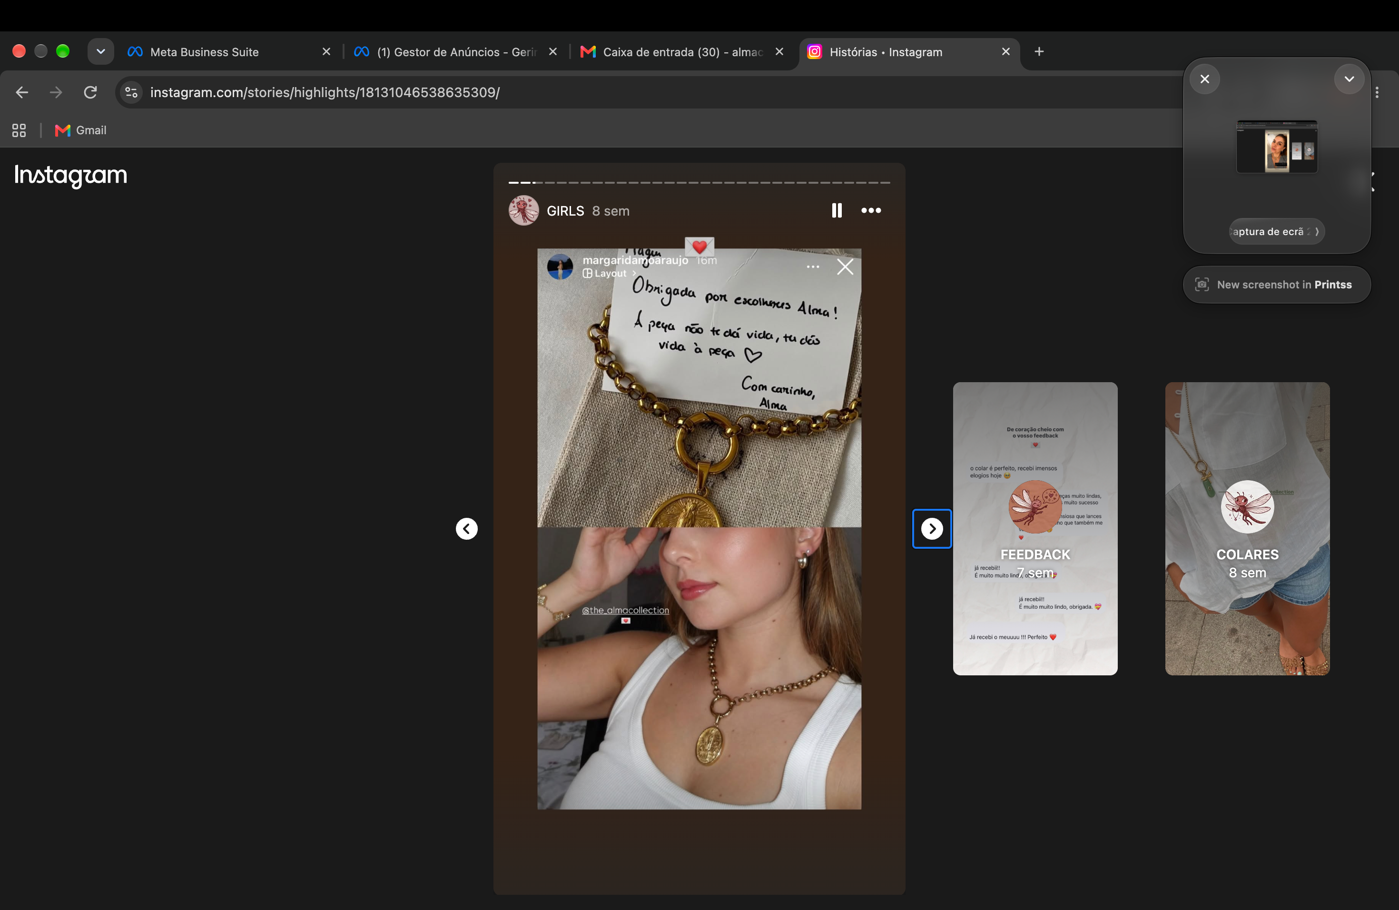Open the story three-dot options menu

870,210
